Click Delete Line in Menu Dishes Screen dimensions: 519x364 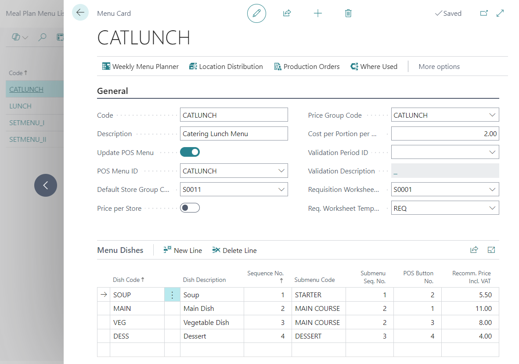tap(234, 250)
